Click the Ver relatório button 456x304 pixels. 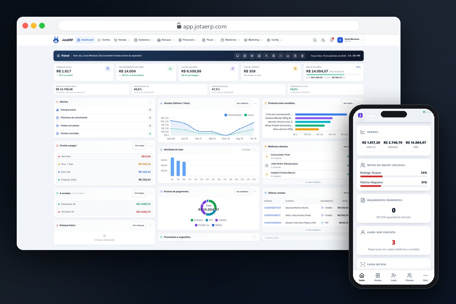[242, 103]
